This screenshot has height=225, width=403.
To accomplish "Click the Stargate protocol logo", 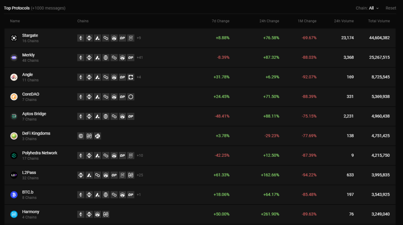I will coord(14,38).
